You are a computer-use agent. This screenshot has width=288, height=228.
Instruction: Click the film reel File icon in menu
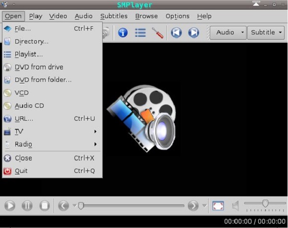click(7, 29)
